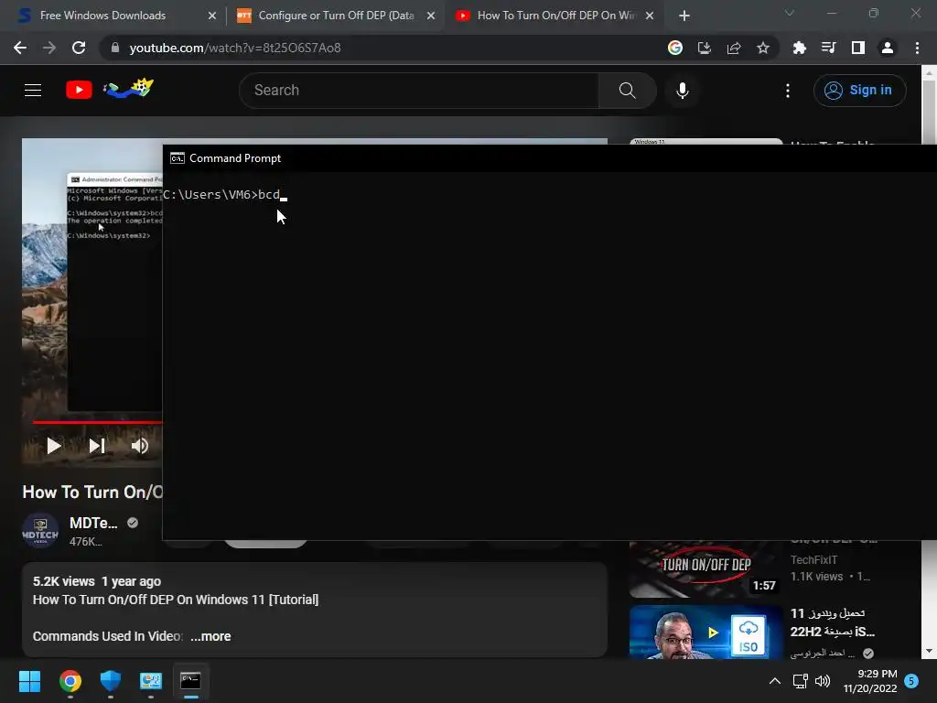Click the YouTube search magnifier button

[627, 91]
